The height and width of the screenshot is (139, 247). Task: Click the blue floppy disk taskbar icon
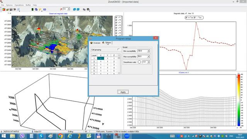tap(99, 136)
